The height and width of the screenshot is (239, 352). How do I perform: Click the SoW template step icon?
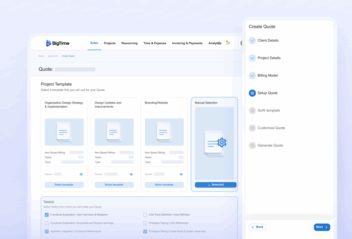(x=252, y=110)
